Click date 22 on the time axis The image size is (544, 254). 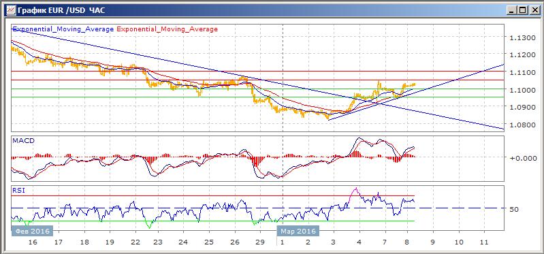(135, 242)
